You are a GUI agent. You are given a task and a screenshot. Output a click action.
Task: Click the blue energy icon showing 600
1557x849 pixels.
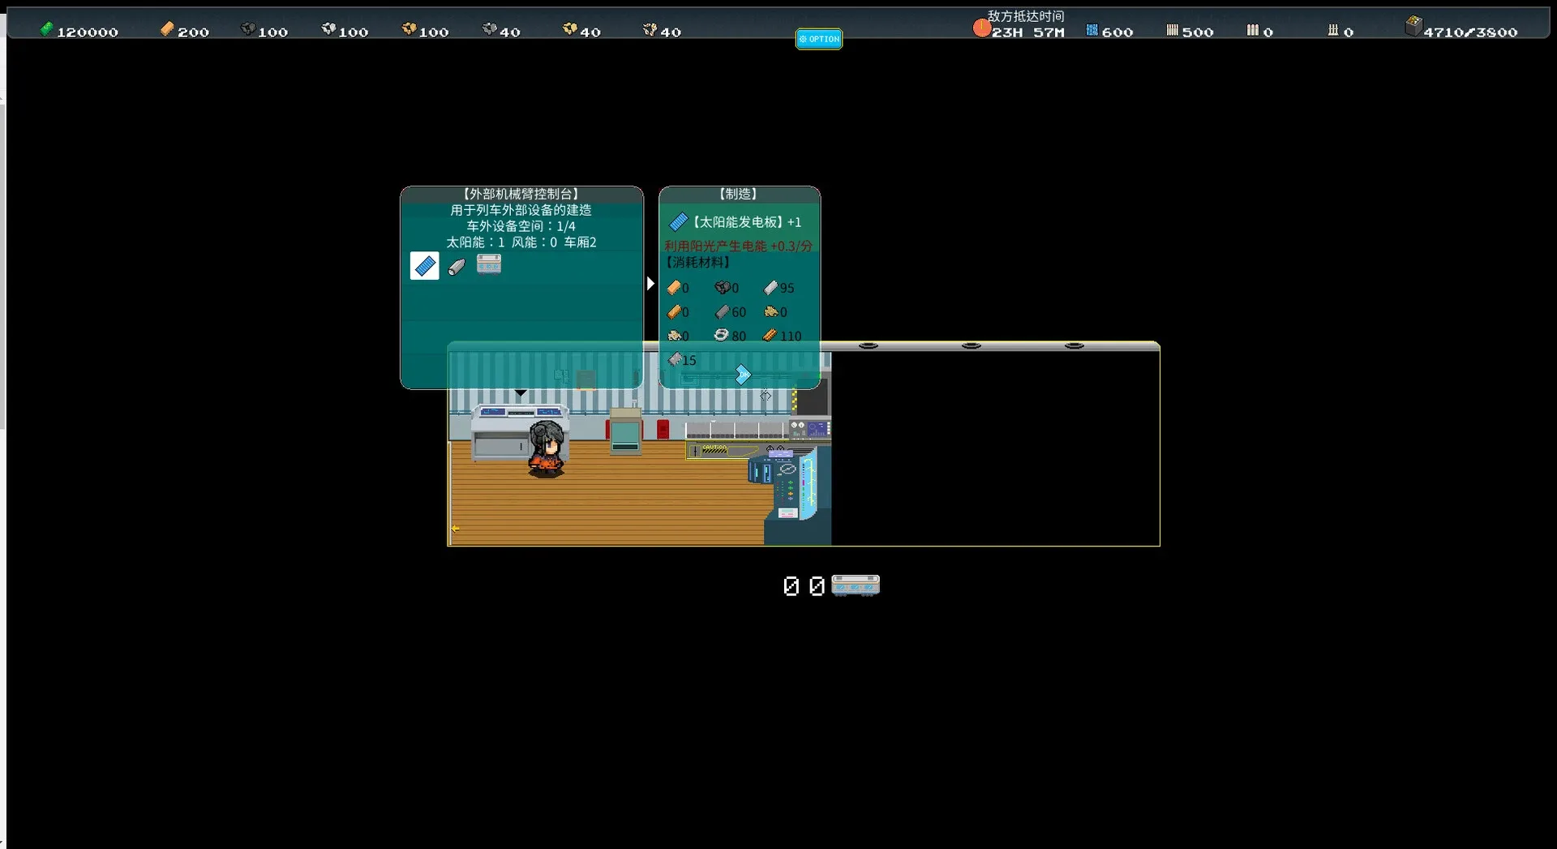[x=1092, y=31]
